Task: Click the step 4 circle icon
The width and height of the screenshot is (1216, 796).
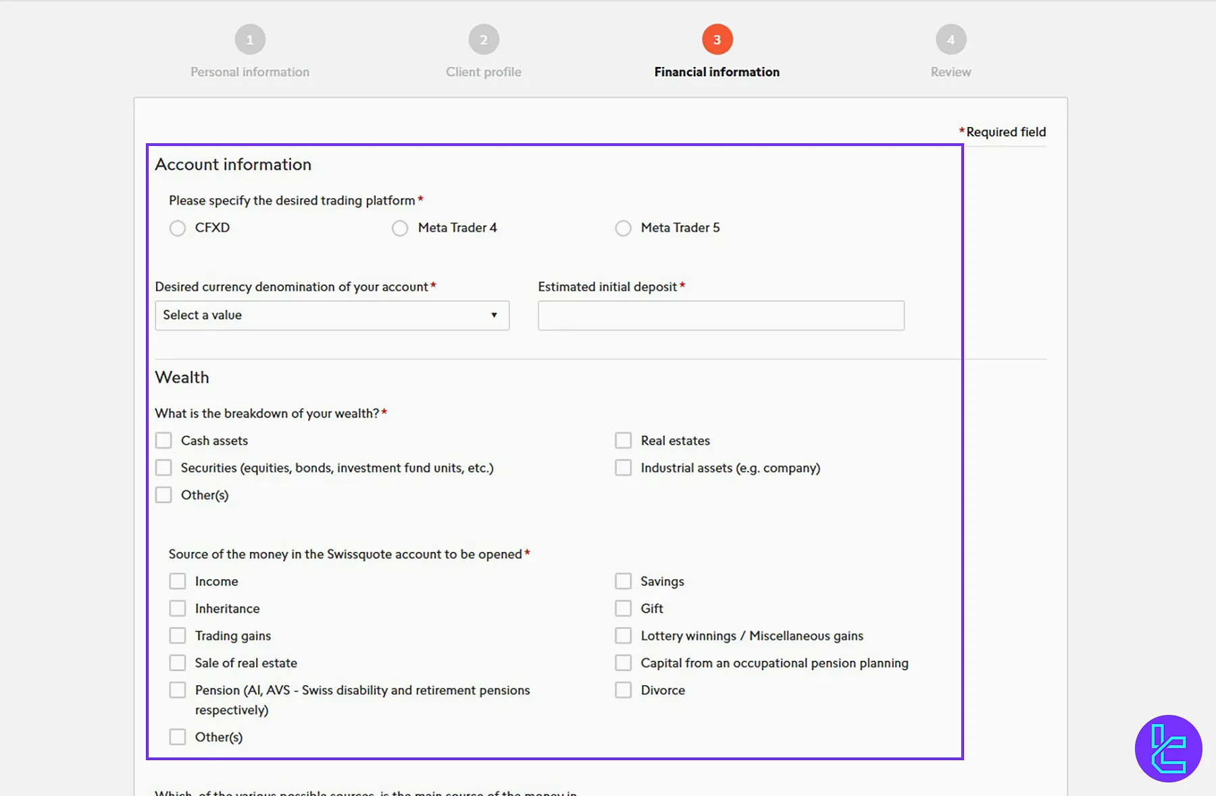Action: click(951, 40)
